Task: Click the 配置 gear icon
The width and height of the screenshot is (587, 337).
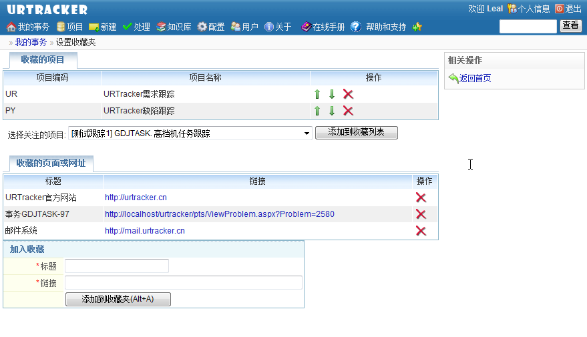Action: tap(202, 27)
